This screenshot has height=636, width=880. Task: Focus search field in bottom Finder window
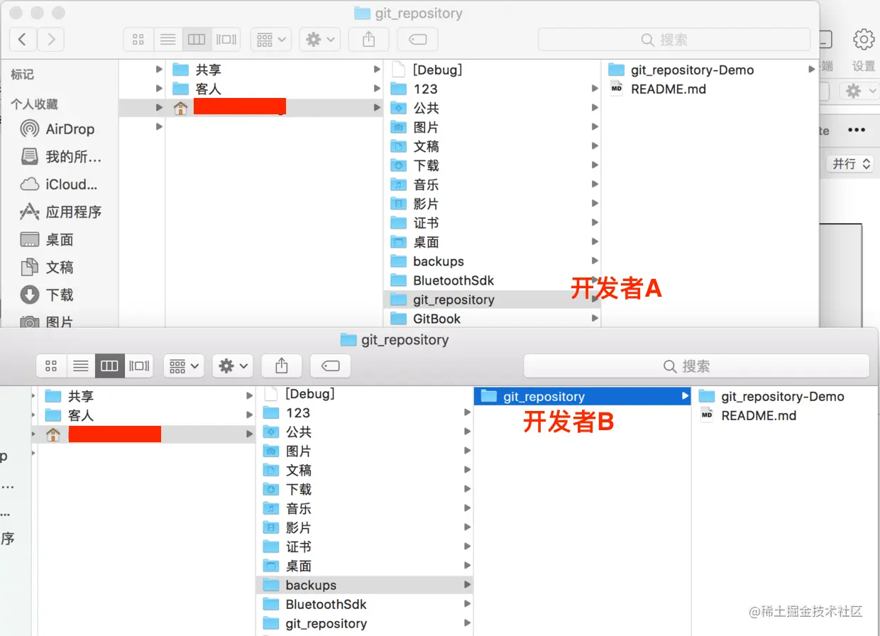point(696,366)
